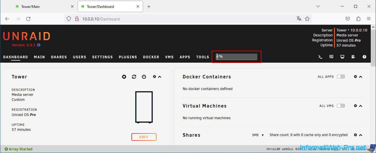
Task: Click the info monitor icon in header
Action: tap(342, 57)
